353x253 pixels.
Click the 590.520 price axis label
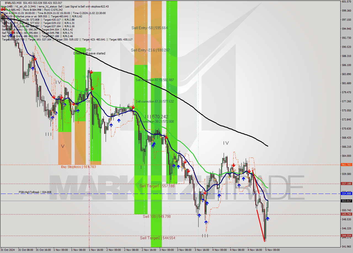pyautogui.click(x=346, y=47)
